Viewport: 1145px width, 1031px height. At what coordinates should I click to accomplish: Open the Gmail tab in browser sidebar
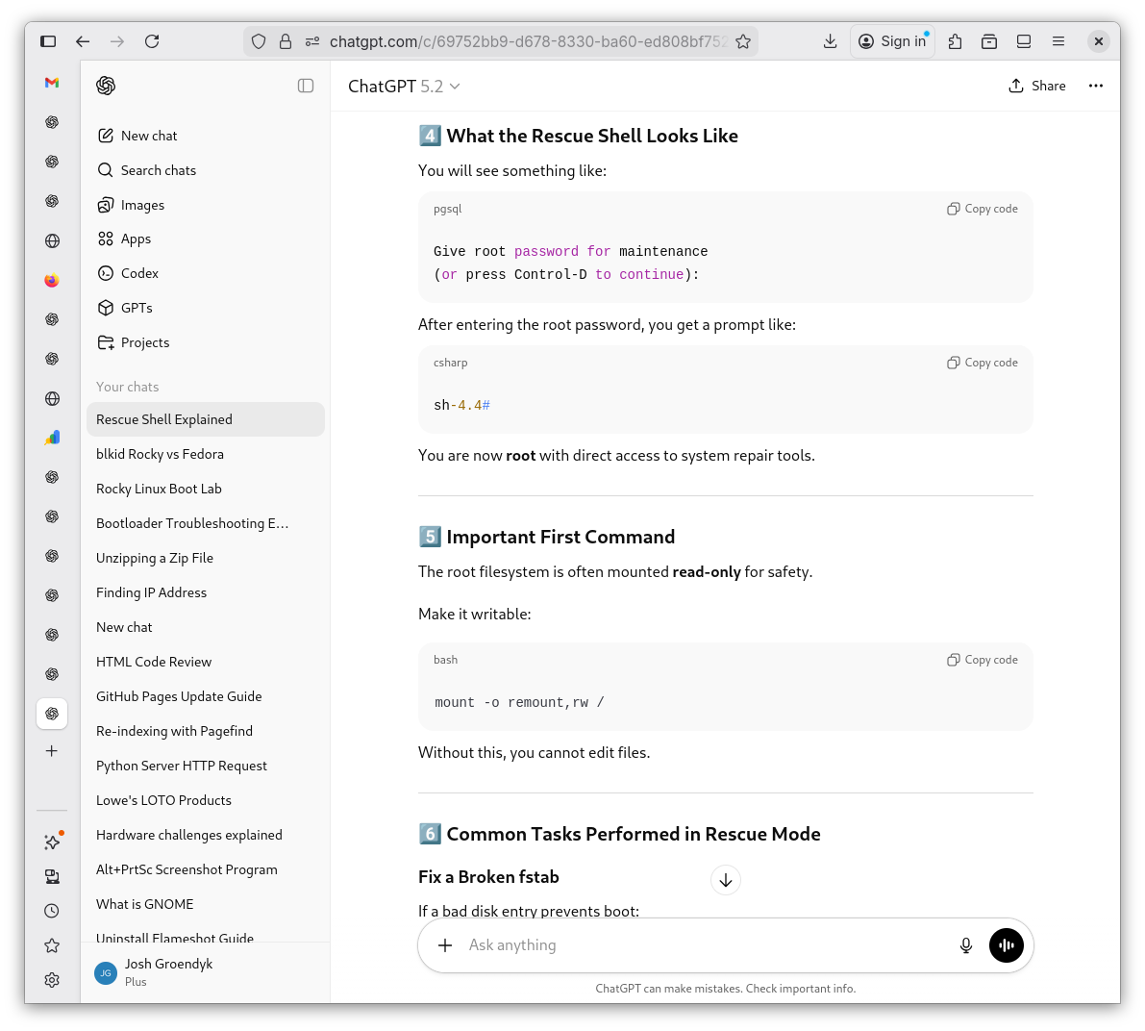52,83
